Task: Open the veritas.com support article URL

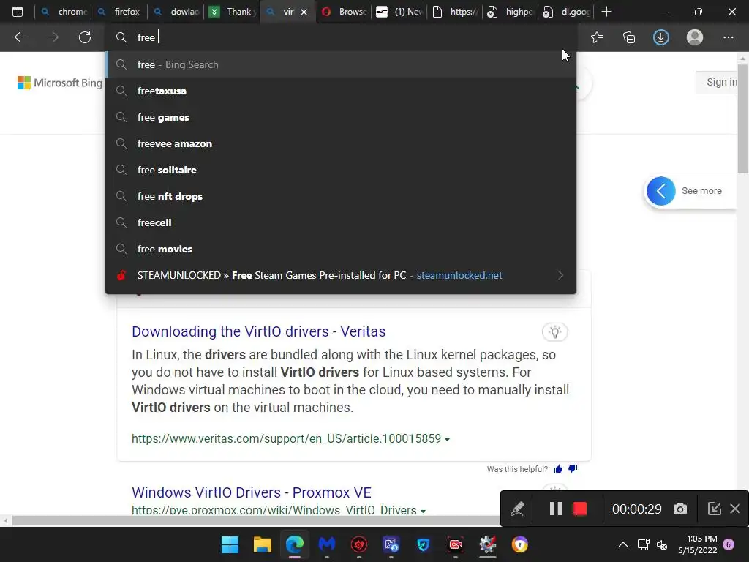Action: (x=286, y=438)
